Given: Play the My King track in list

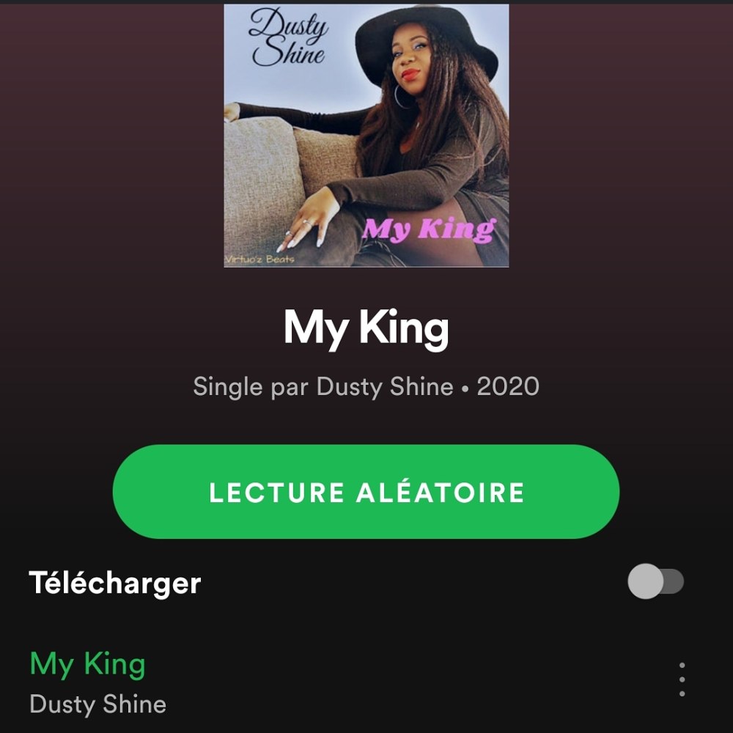Looking at the screenshot, I should [87, 664].
